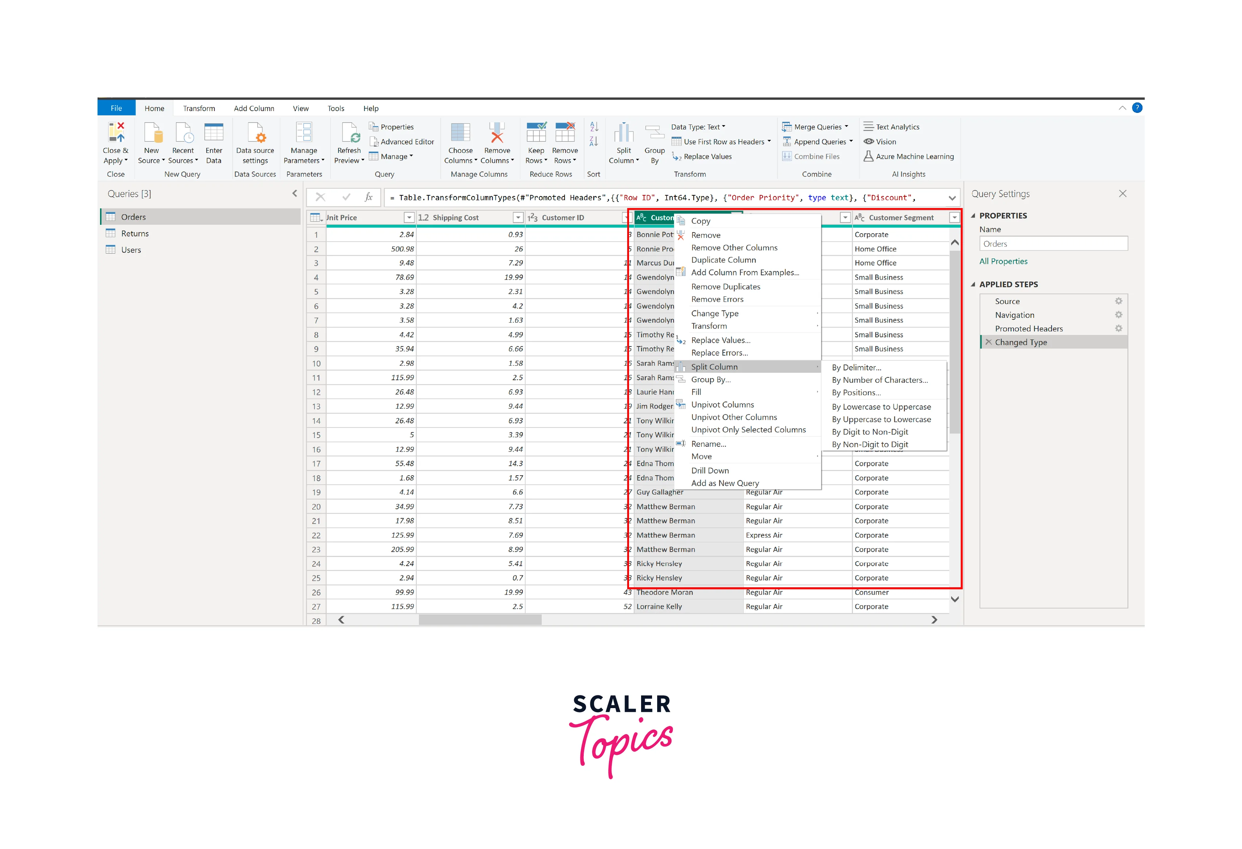Open the Remove Columns tool
1242x849 pixels.
click(496, 132)
